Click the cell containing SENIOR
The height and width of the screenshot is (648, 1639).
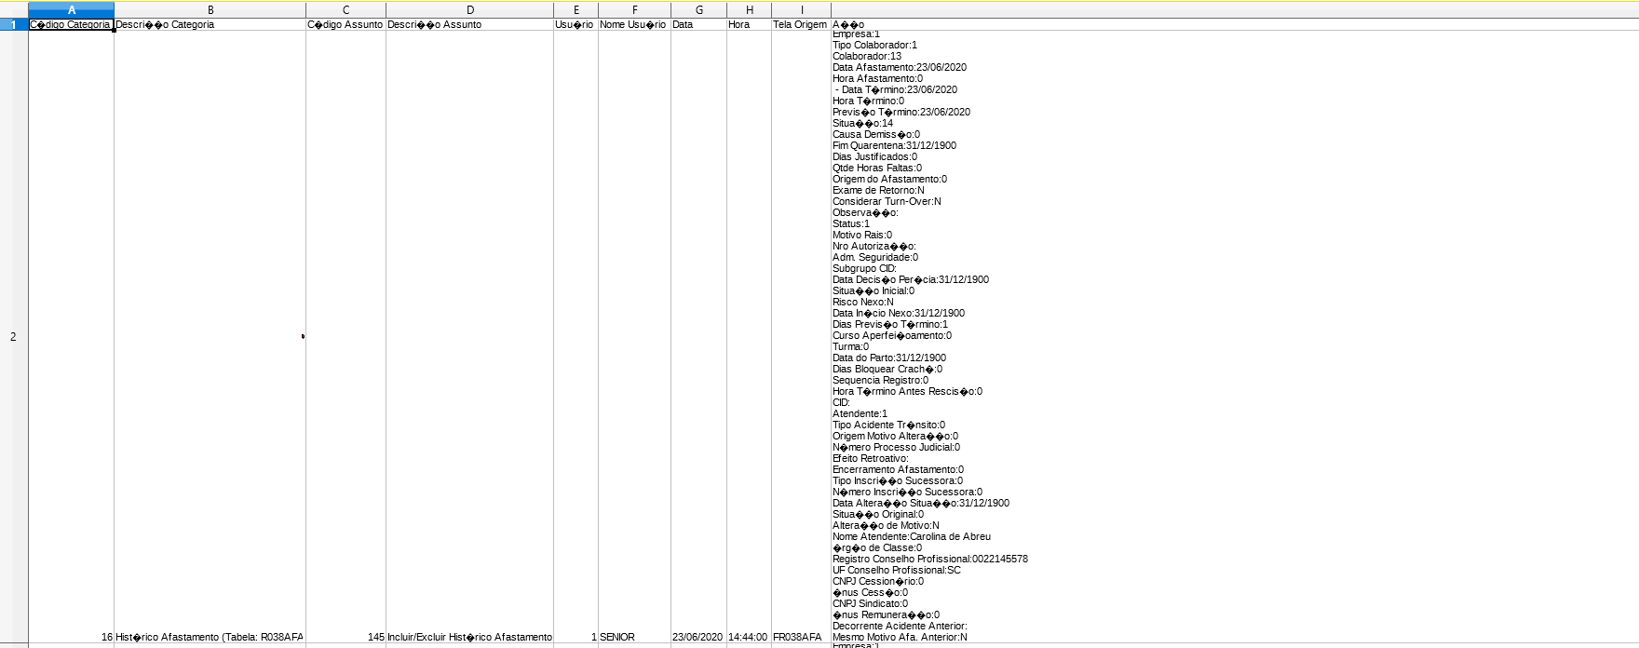633,637
